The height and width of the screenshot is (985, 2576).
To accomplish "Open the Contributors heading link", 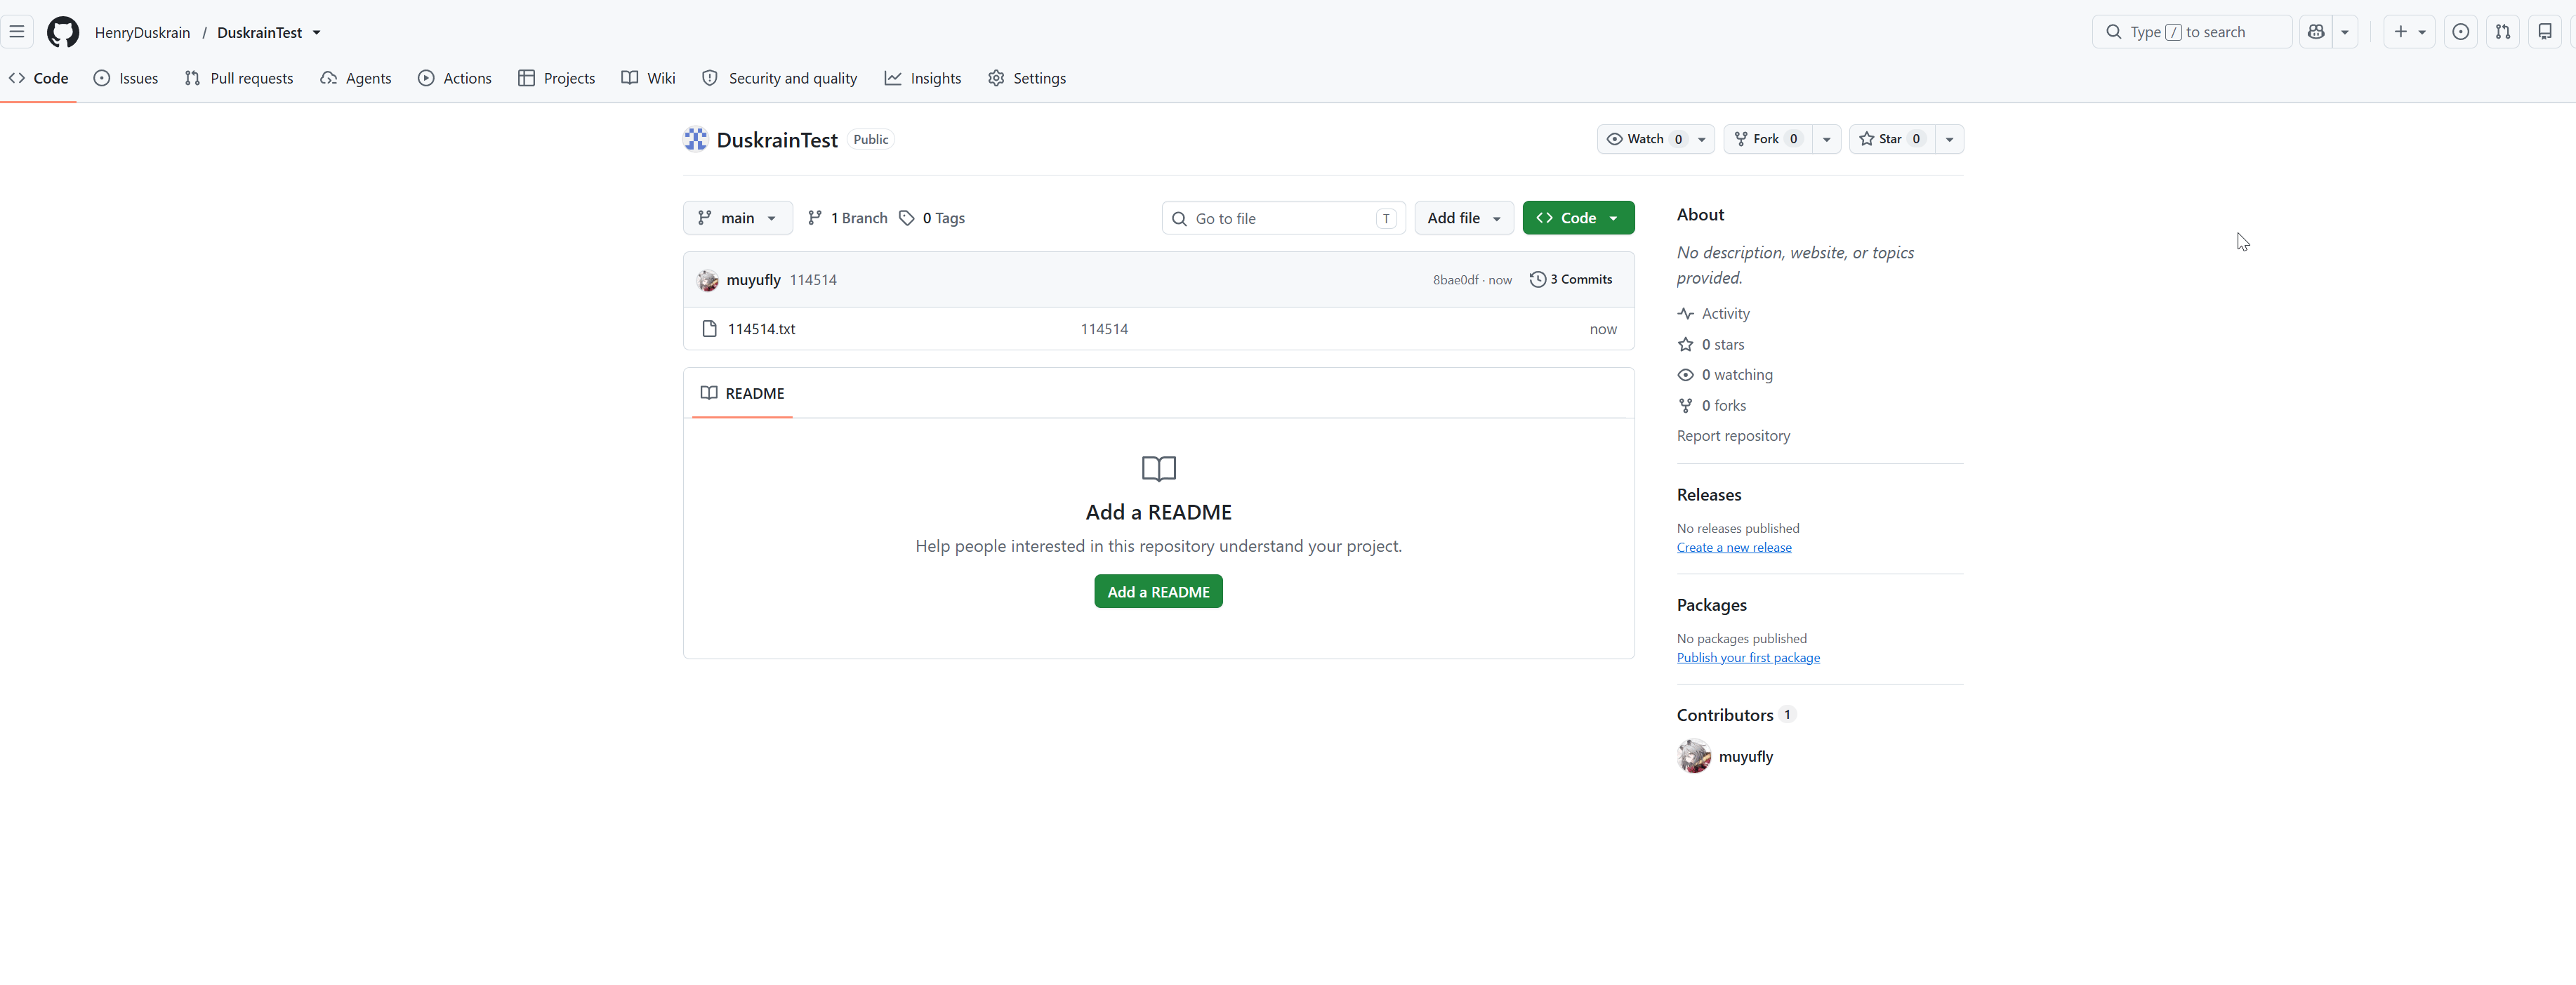I will (x=1736, y=715).
